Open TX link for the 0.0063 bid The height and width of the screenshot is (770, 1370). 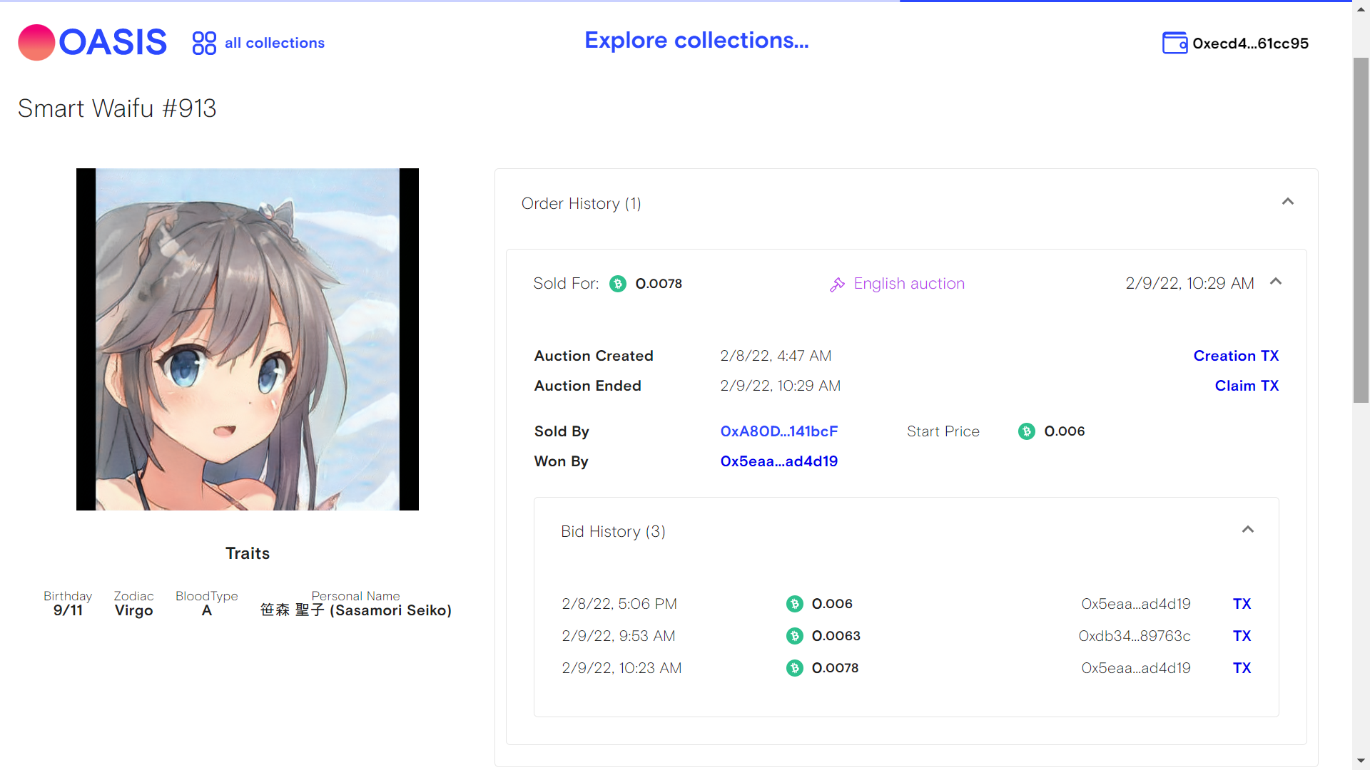coord(1242,636)
